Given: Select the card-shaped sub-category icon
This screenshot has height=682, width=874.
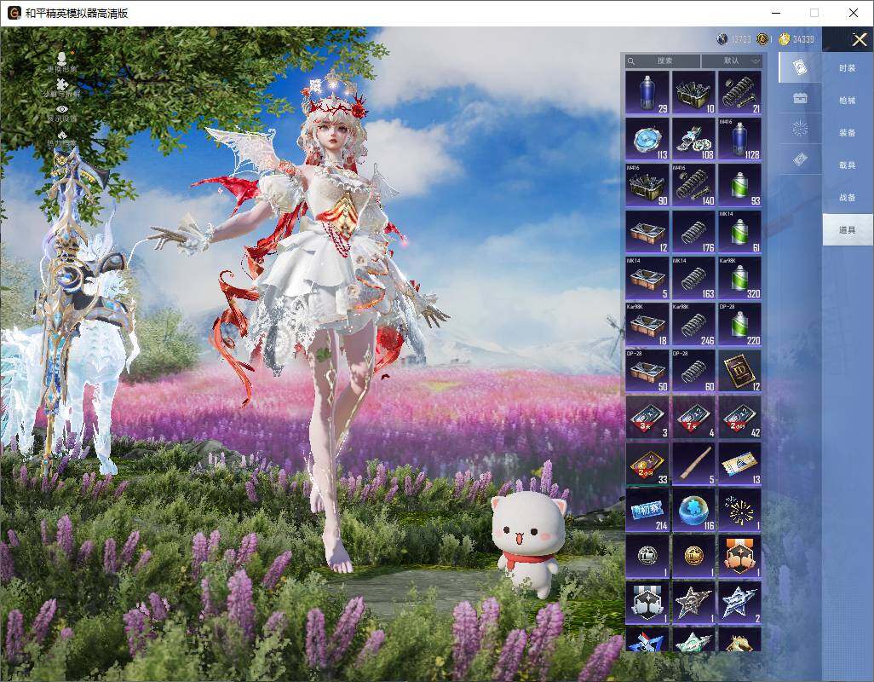Looking at the screenshot, I should pos(800,67).
